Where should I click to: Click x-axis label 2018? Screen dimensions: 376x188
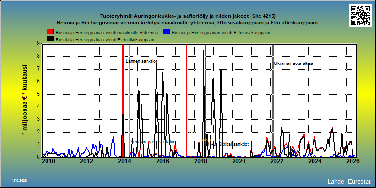(x=201, y=161)
